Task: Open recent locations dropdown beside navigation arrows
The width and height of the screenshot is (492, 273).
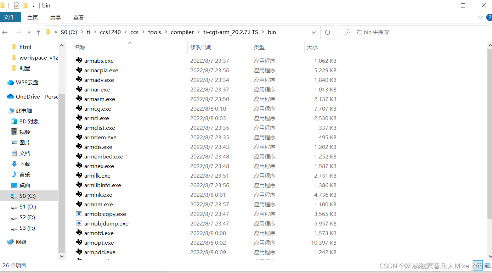Action: [x=29, y=32]
